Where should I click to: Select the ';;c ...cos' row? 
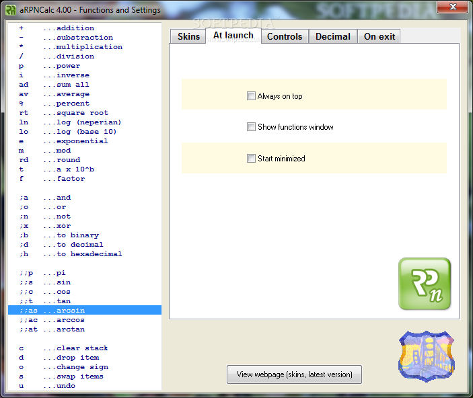[85, 292]
